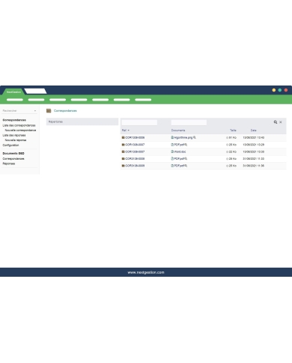This screenshot has height=363, width=292.
Task: Click the X icon to clear filters
Action: [281, 122]
